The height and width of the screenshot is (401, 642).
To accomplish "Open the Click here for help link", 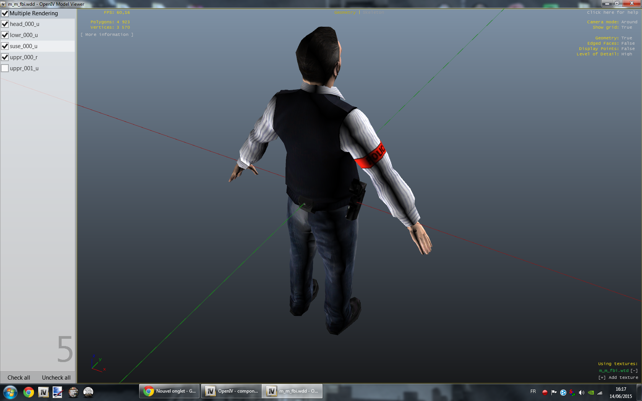I will tap(613, 12).
